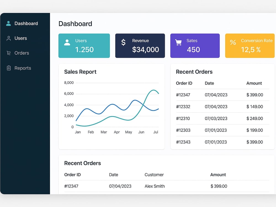Select order #12310 row

pyautogui.click(x=223, y=118)
